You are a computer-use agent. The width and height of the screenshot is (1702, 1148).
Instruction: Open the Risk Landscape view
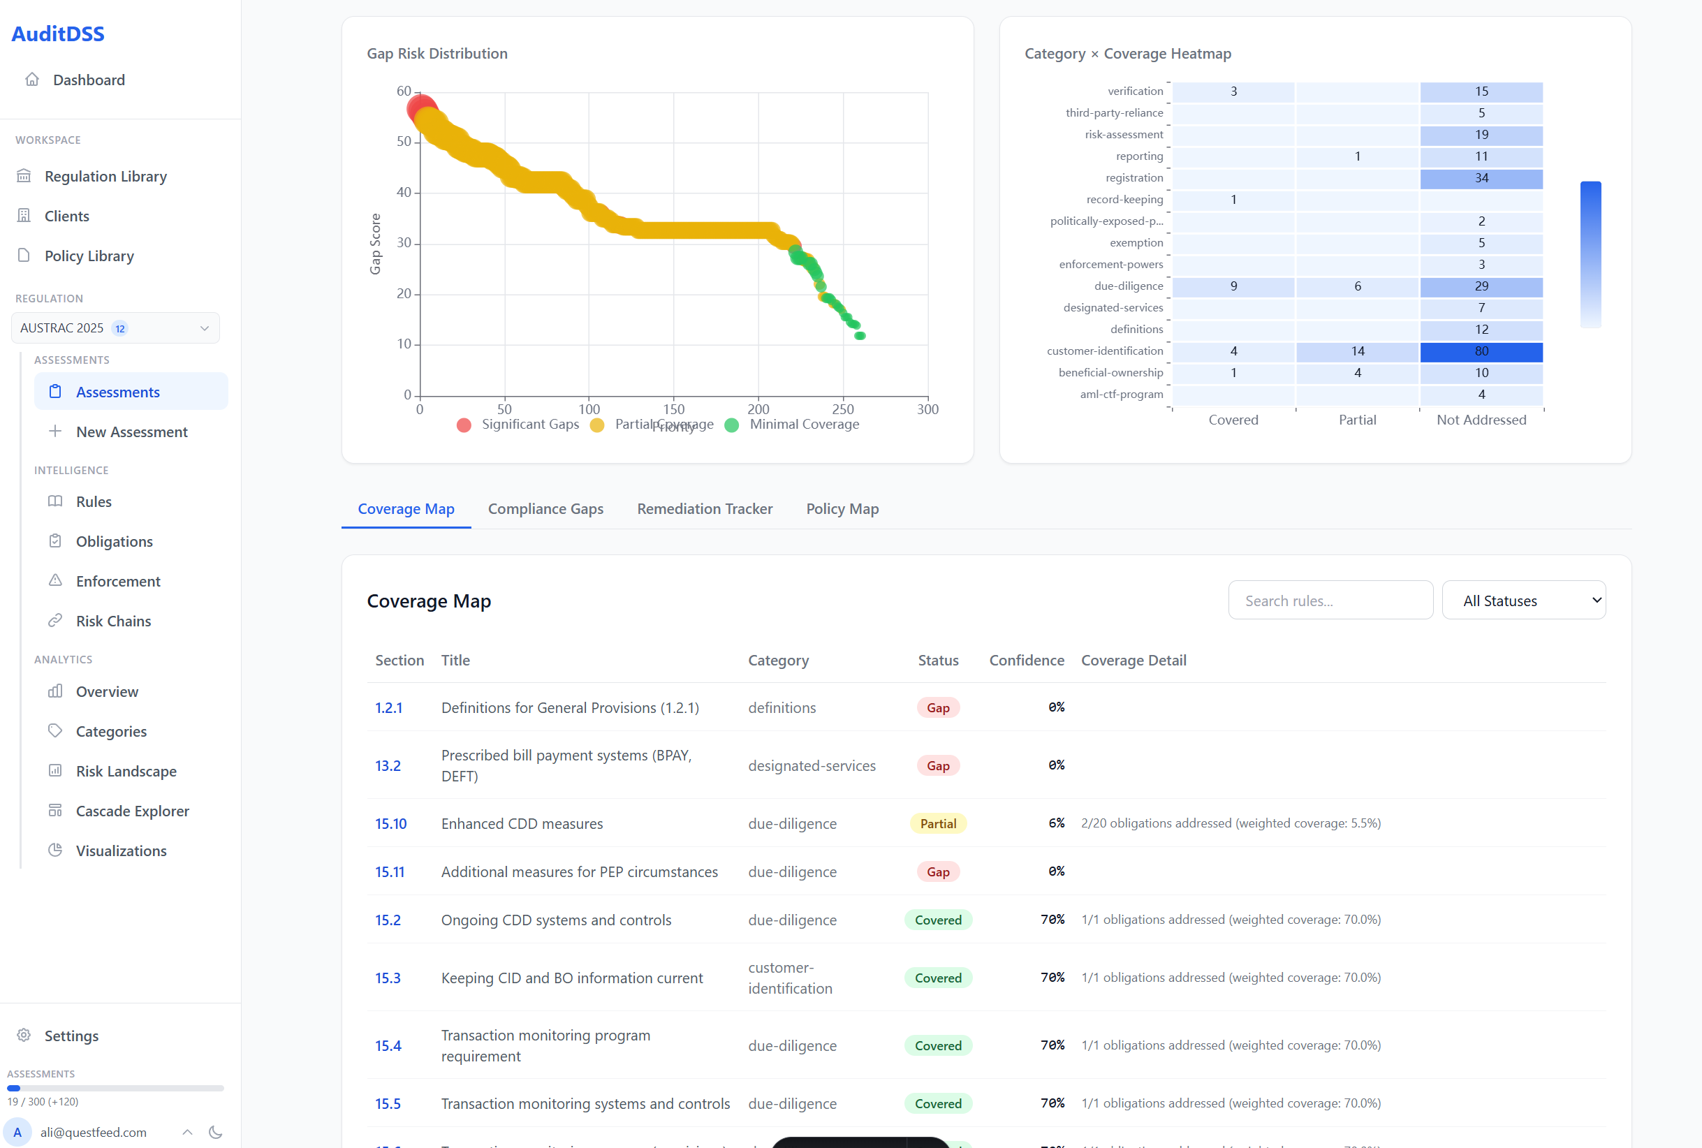[x=126, y=770]
